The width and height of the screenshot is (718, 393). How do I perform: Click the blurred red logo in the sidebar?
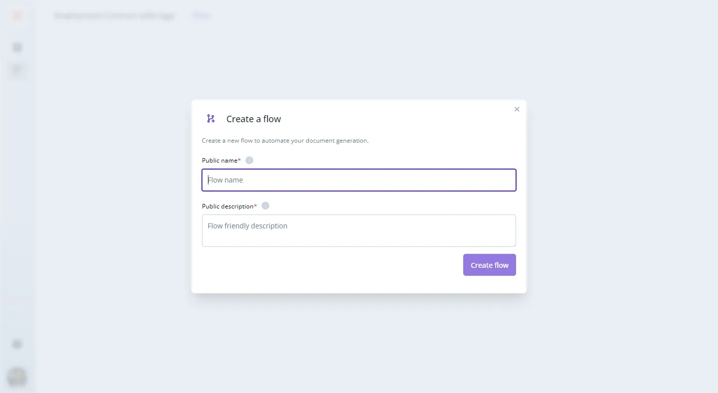pos(17,15)
